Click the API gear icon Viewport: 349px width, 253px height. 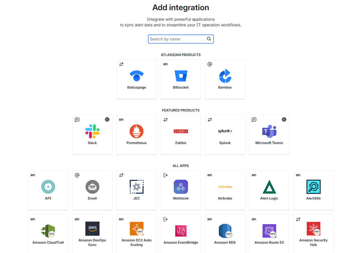point(48,187)
